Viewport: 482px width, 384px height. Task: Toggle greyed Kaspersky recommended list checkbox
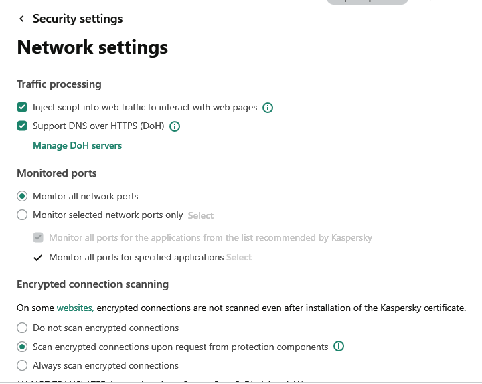point(38,237)
